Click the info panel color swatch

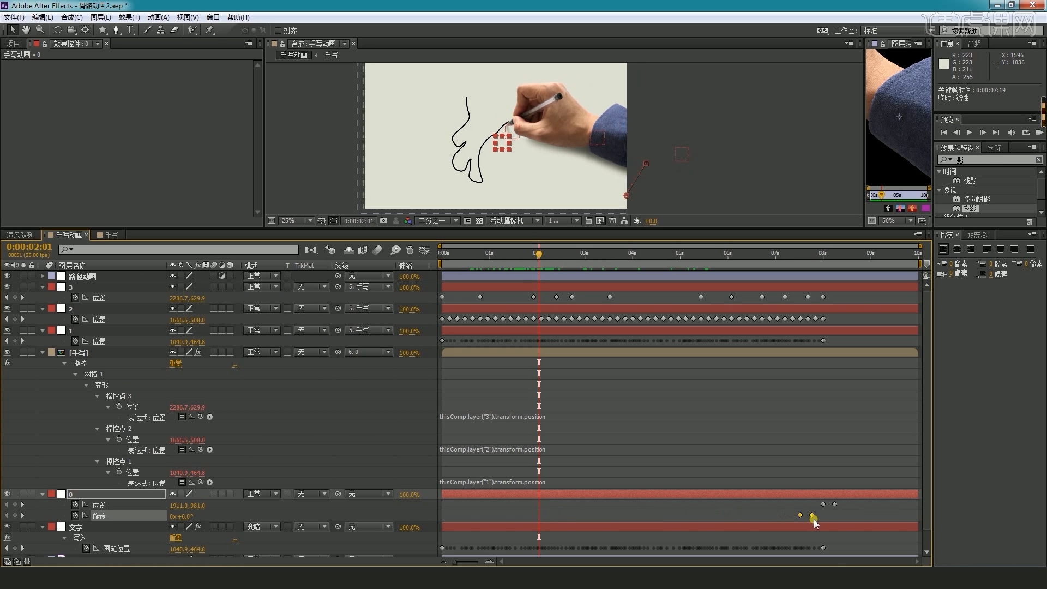(944, 64)
